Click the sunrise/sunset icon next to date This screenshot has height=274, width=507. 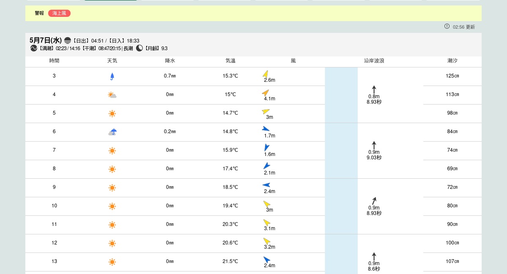(68, 40)
